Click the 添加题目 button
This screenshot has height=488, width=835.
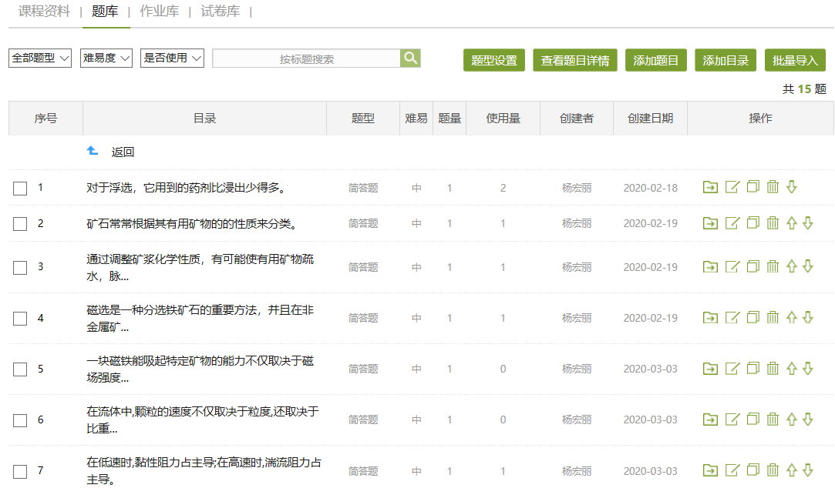[x=656, y=61]
